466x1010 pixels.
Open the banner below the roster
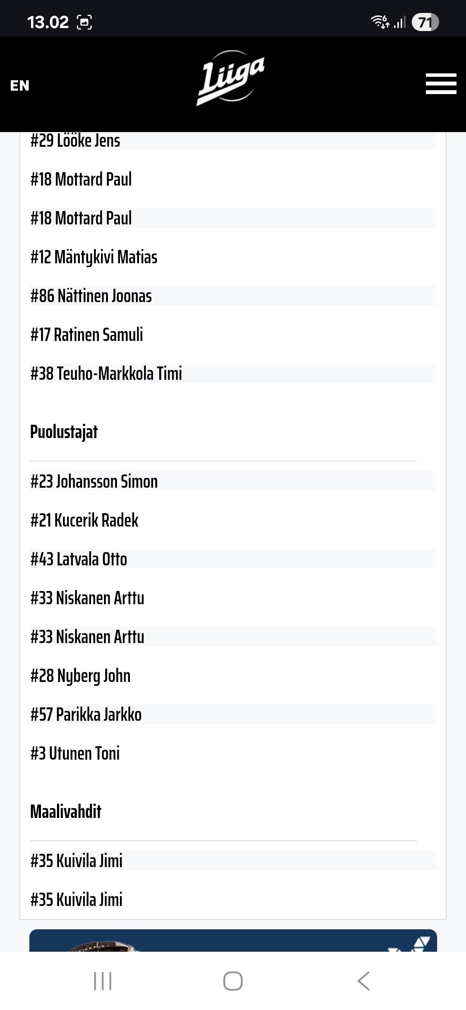233,940
